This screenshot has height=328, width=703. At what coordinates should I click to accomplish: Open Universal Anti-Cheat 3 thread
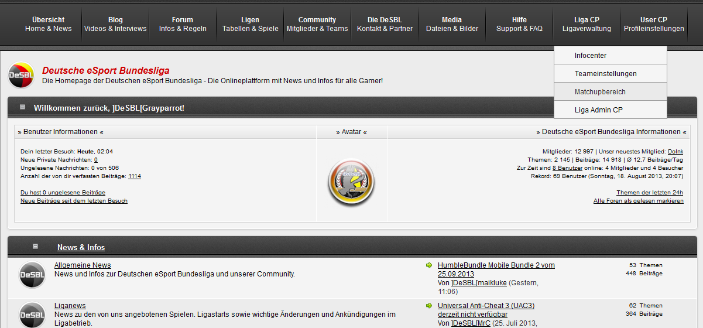pos(486,310)
